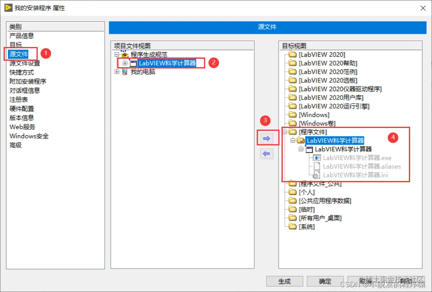Click [LabVIEW 2020运行引擎] folder icon
Screen dimensions: 432x292
coord(292,106)
